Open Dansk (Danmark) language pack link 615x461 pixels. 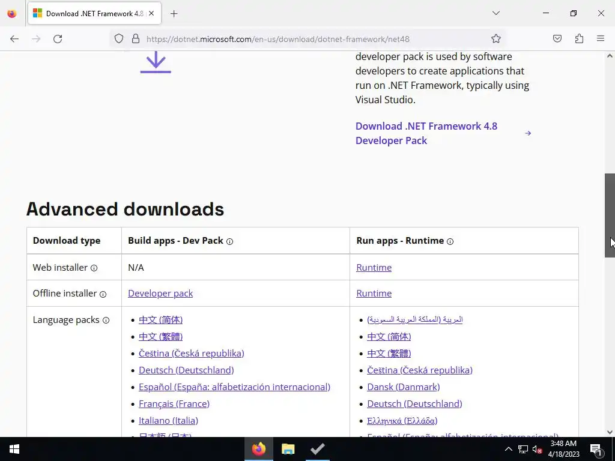[404, 387]
